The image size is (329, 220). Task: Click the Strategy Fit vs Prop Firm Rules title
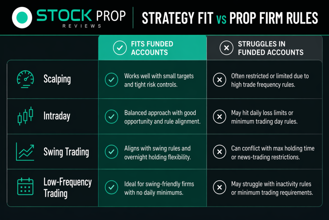click(230, 17)
